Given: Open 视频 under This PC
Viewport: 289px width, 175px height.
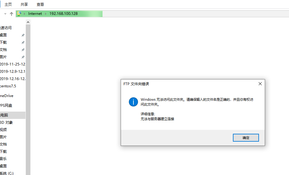Looking at the screenshot, I should 3,130.
